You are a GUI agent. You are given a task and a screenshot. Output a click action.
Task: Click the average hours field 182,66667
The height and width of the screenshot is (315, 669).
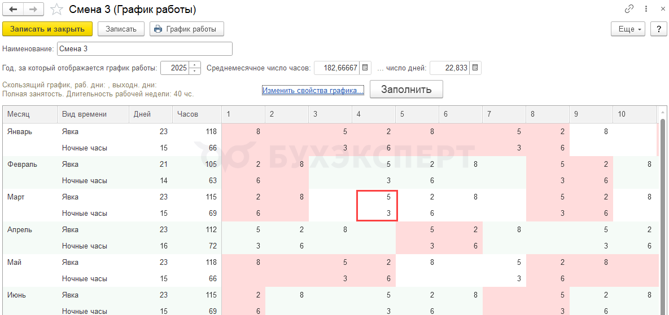pyautogui.click(x=337, y=68)
